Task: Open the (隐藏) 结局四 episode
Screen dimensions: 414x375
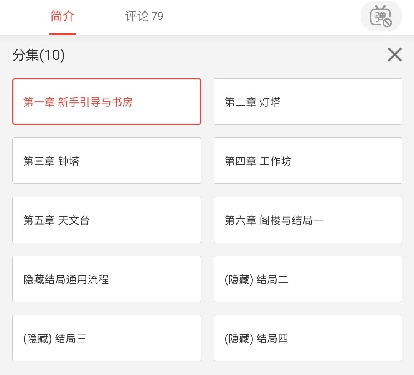Action: pyautogui.click(x=308, y=338)
